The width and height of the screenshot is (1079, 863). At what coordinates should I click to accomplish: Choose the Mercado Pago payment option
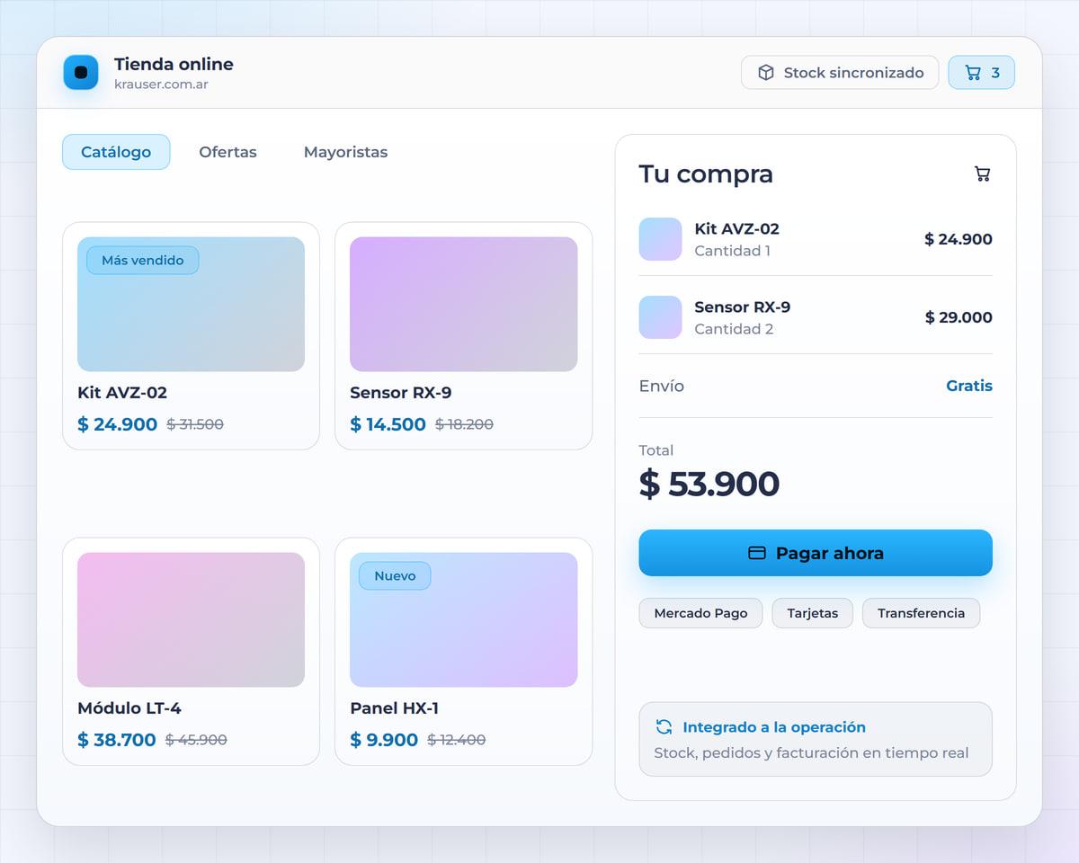(x=700, y=613)
